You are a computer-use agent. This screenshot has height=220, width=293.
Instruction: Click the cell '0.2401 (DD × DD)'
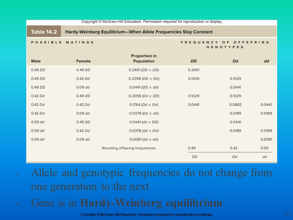click(x=144, y=70)
